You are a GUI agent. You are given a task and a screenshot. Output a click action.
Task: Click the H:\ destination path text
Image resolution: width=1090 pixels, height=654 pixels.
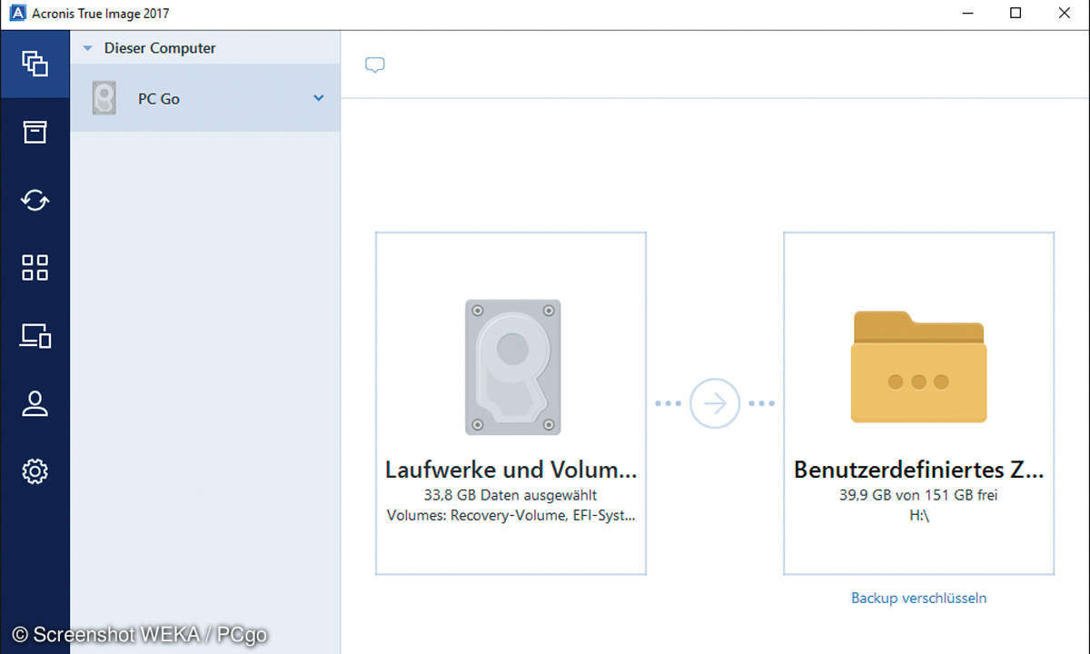(918, 515)
